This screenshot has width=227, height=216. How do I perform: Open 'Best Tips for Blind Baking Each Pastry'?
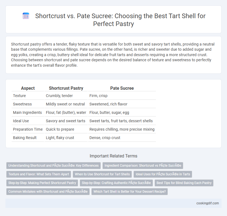pos(184,183)
